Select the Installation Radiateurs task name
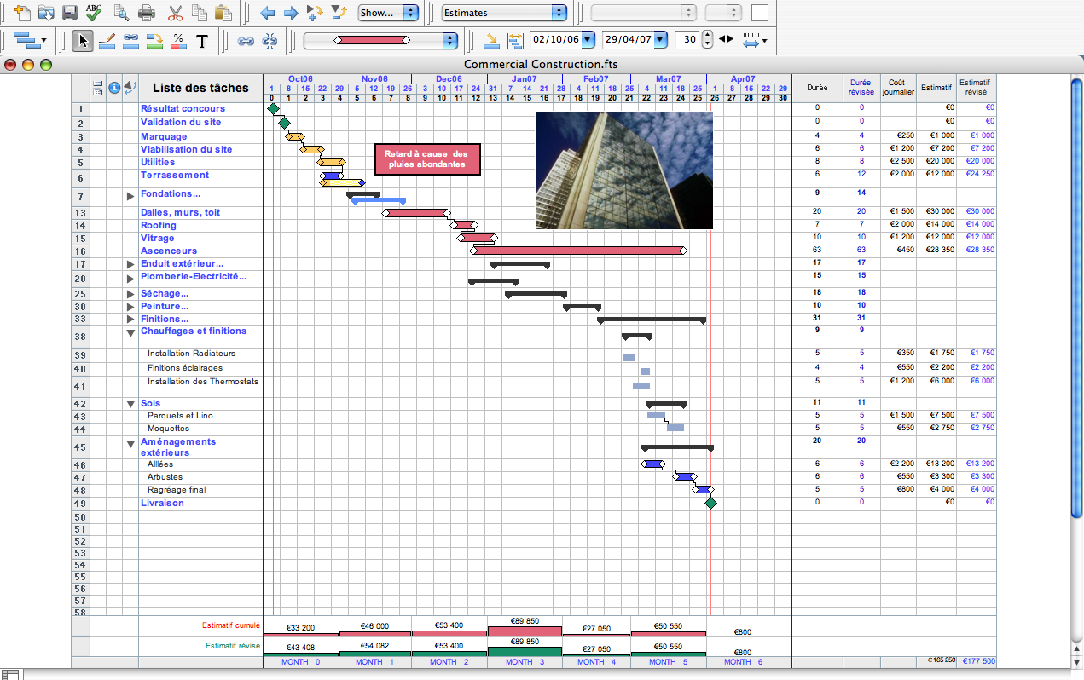Image resolution: width=1084 pixels, height=680 pixels. 191,353
